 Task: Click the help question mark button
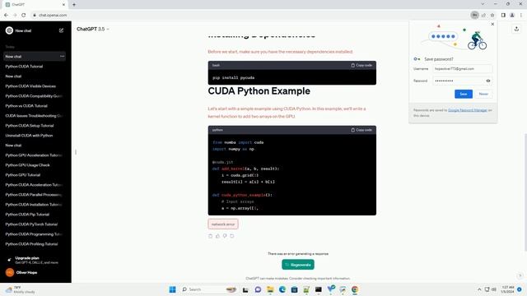click(520, 276)
